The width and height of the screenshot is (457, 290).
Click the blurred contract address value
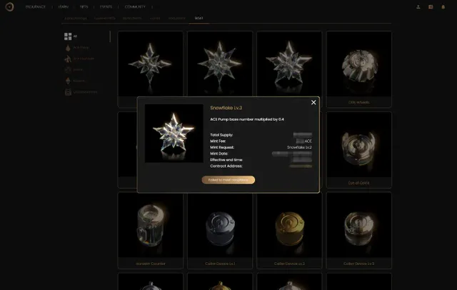tap(301, 166)
